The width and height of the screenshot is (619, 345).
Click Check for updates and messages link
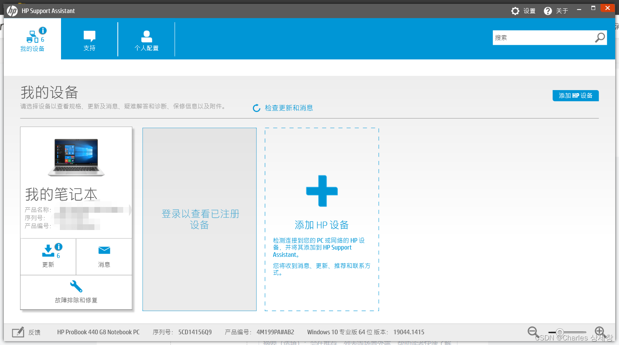point(289,108)
